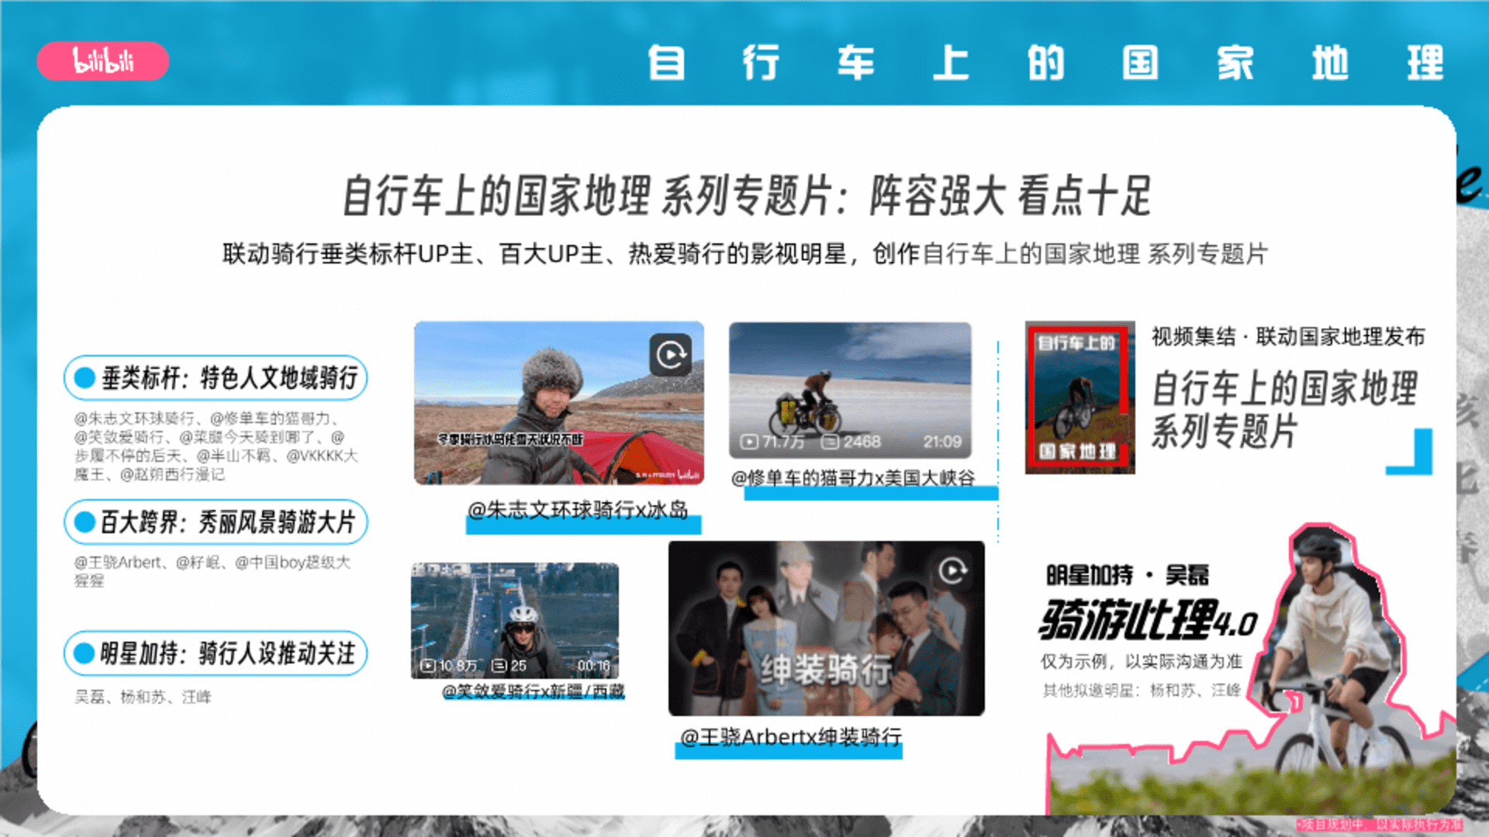Click pink disclaimer text at bottom right
Image resolution: width=1489 pixels, height=837 pixels.
(x=1380, y=825)
